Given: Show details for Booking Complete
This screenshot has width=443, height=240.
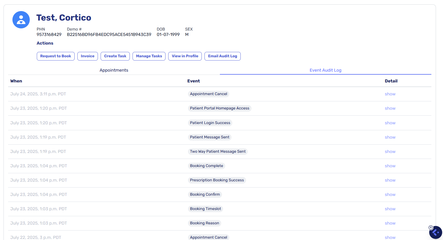Looking at the screenshot, I should (x=390, y=166).
